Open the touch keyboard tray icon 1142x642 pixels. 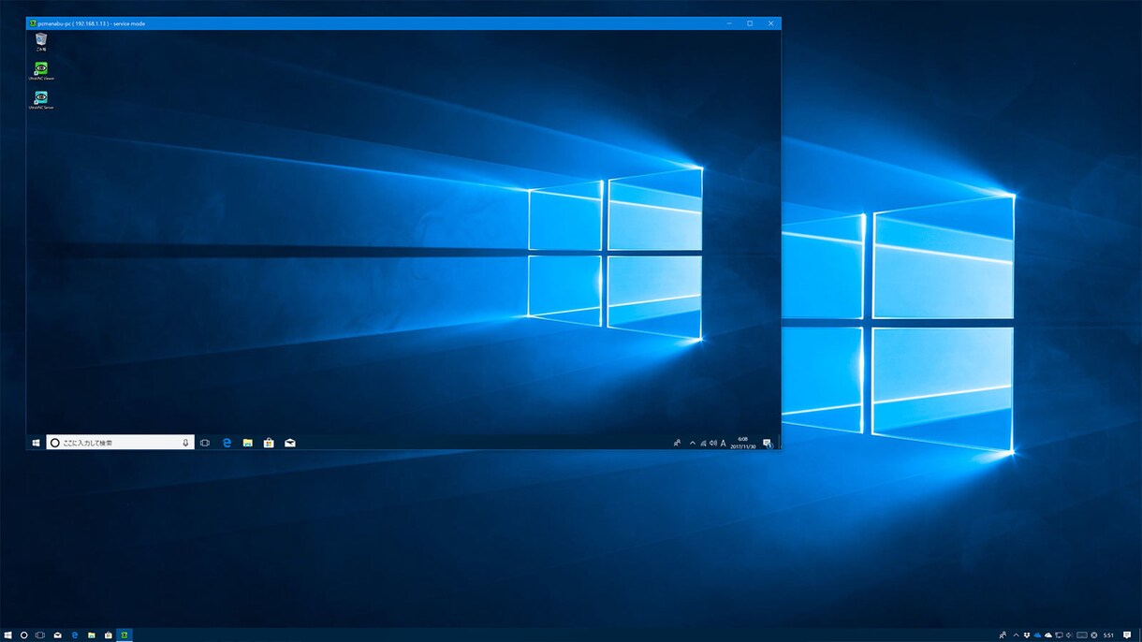coord(1082,635)
